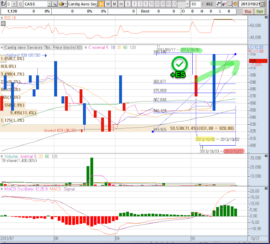
Task: Toggle the MACD Oscillator panel square marker
Action: tap(2, 189)
